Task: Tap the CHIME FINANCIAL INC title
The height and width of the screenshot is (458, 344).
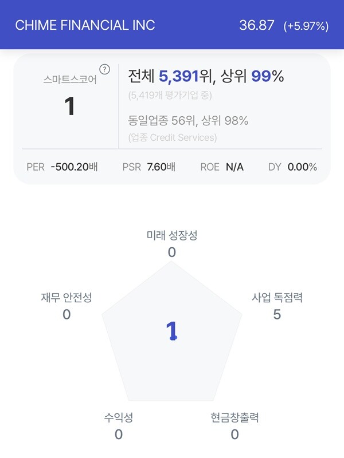Action: pyautogui.click(x=85, y=25)
